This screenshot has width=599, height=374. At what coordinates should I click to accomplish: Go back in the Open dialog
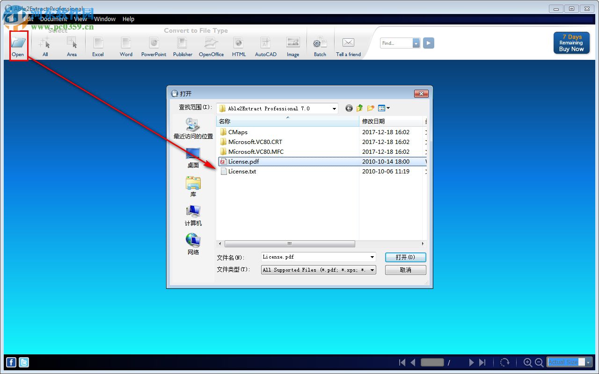[x=349, y=108]
